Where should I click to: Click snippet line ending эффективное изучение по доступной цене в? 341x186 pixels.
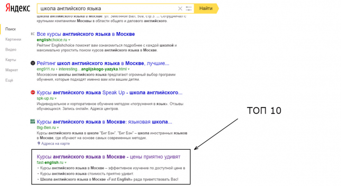113,168
